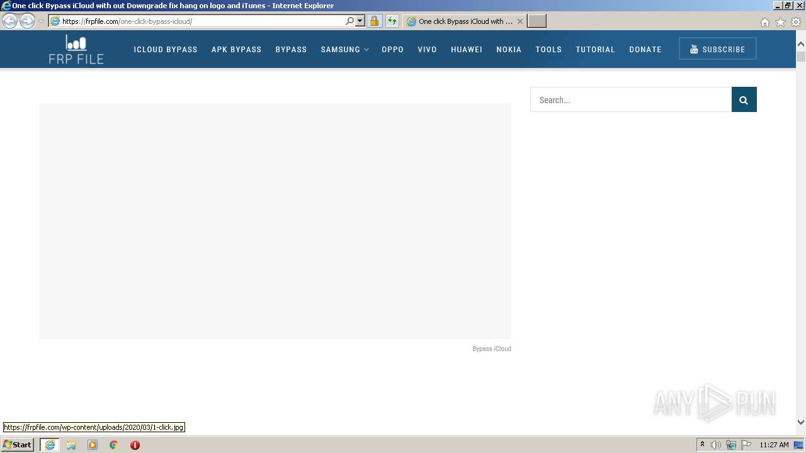Click the red Opera-style taskbar icon
Viewport: 806px width, 453px height.
coord(135,445)
